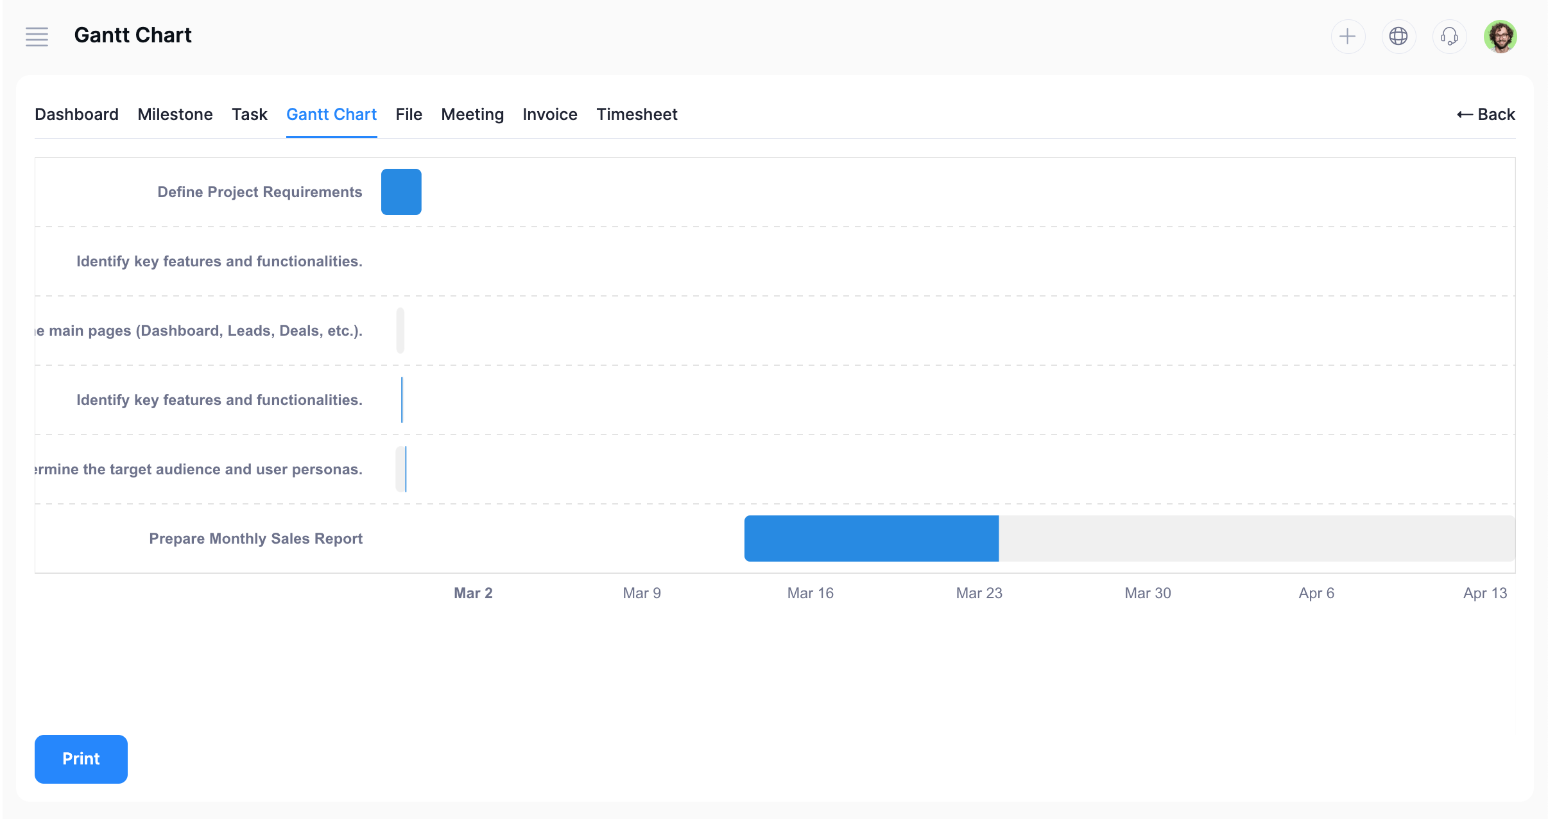Switch to the File tab
The image size is (1548, 819).
click(x=408, y=114)
